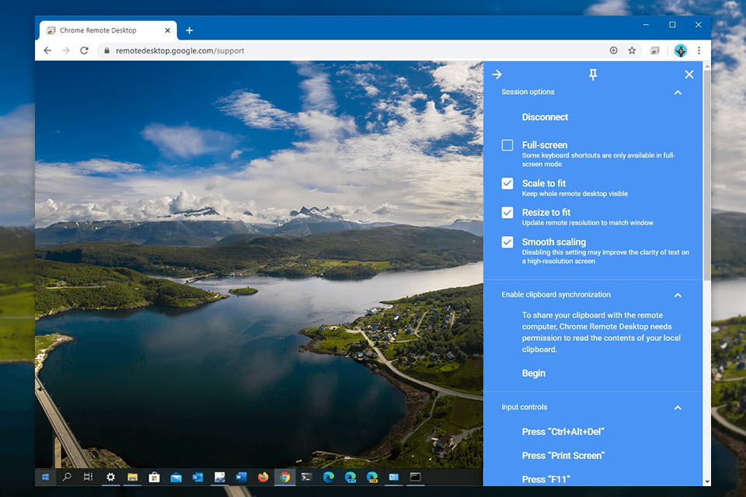The height and width of the screenshot is (497, 746).
Task: Pin the Chrome Remote Desktop options panel
Action: [x=593, y=74]
